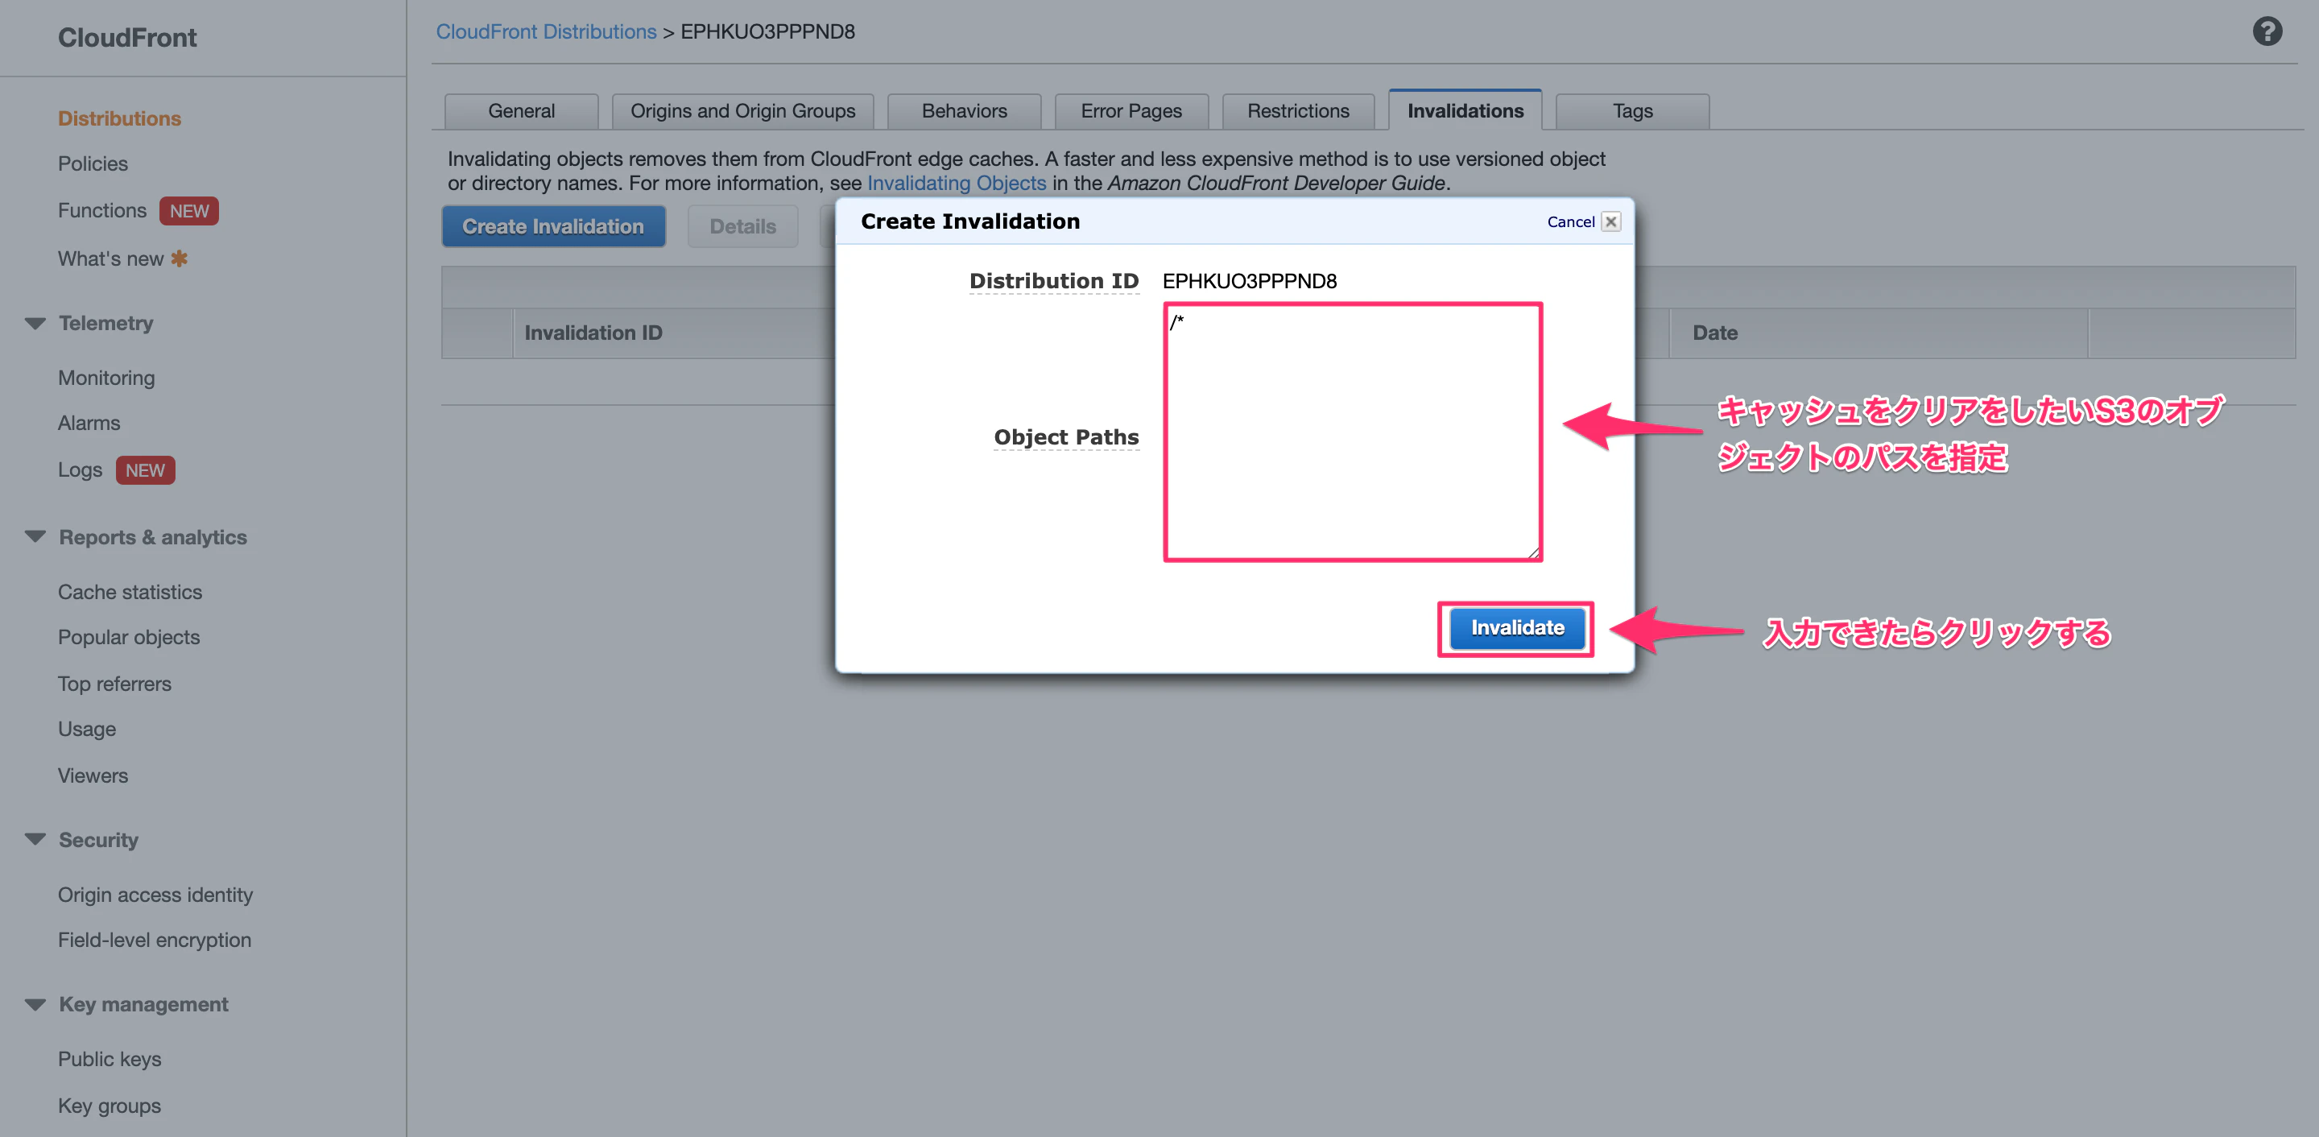Open Monitoring under Telemetry
The height and width of the screenshot is (1137, 2319).
click(x=106, y=377)
